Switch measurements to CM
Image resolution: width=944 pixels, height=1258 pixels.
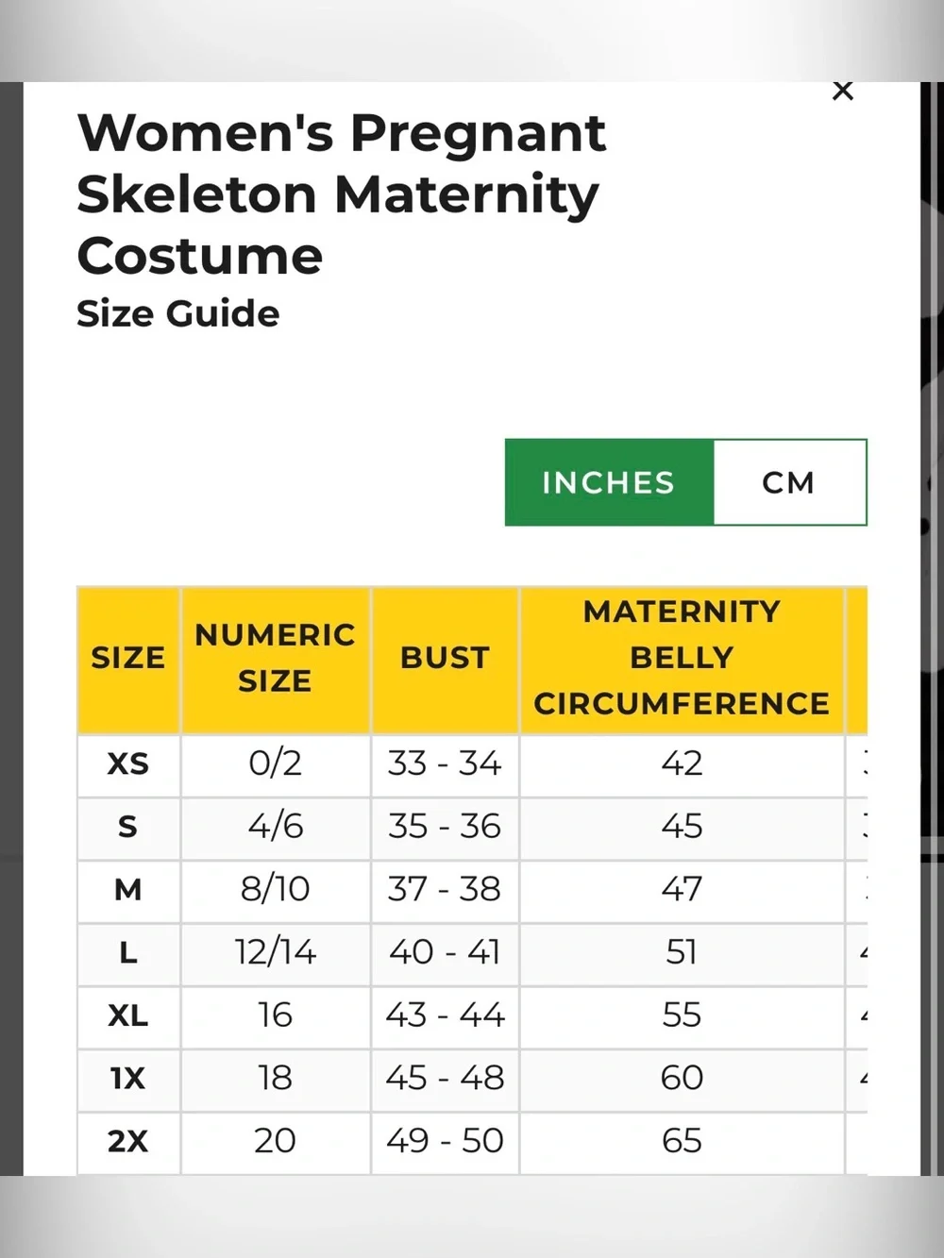(789, 482)
